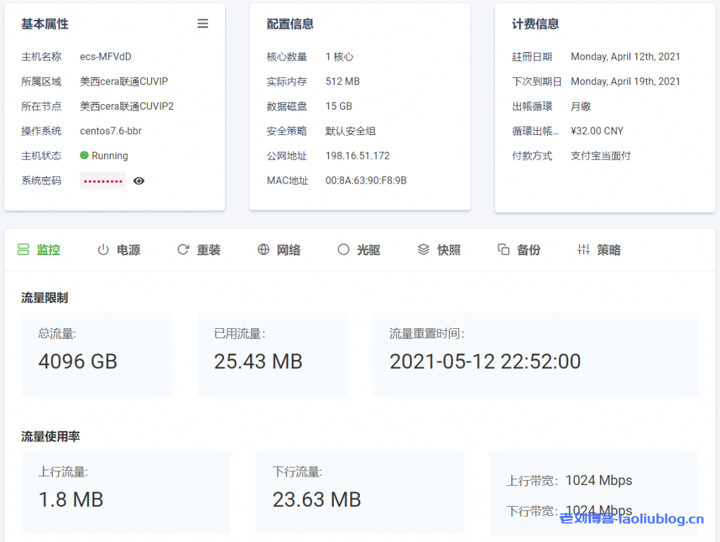This screenshot has height=542, width=720.
Task: Open the hamburger menu on 基本属性 card
Action: 202,23
